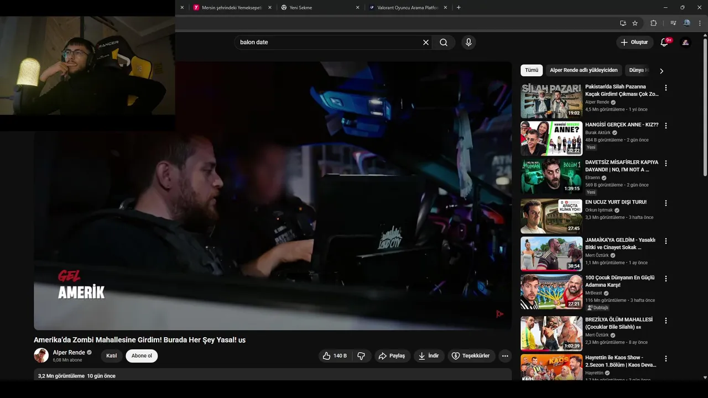Open DAVETSİZ MİSAFİRLER thumbnail
Viewport: 708px width, 398px height.
pos(551,176)
